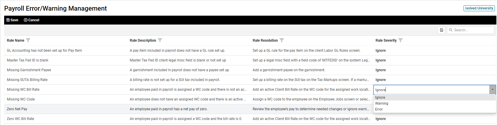Pick Ignore in the dropdown list

(x=380, y=98)
